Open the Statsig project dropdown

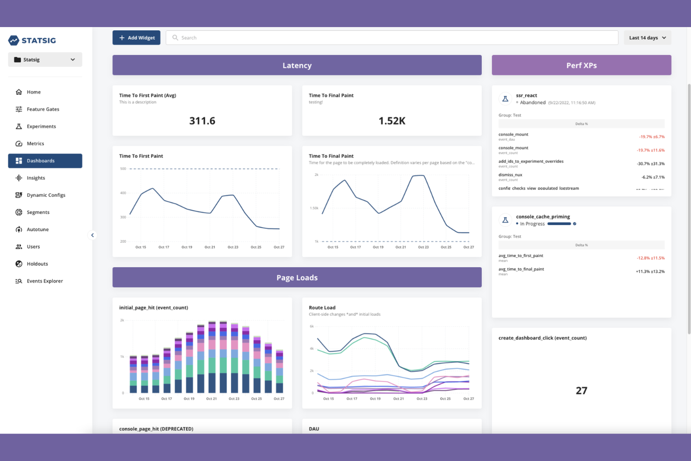(x=45, y=59)
